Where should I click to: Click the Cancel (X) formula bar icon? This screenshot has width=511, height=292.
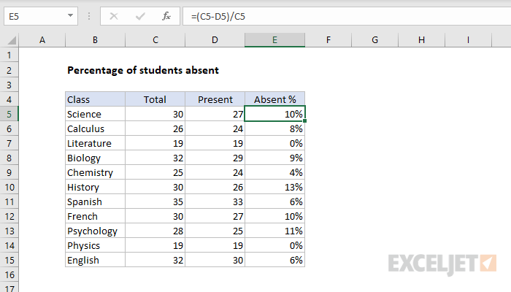coord(114,16)
